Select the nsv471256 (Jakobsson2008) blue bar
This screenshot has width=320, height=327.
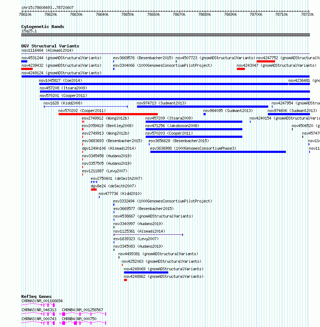tap(194, 129)
